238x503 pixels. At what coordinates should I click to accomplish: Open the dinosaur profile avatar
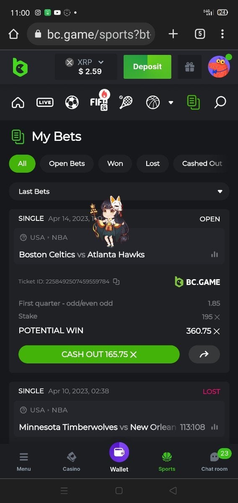(219, 67)
